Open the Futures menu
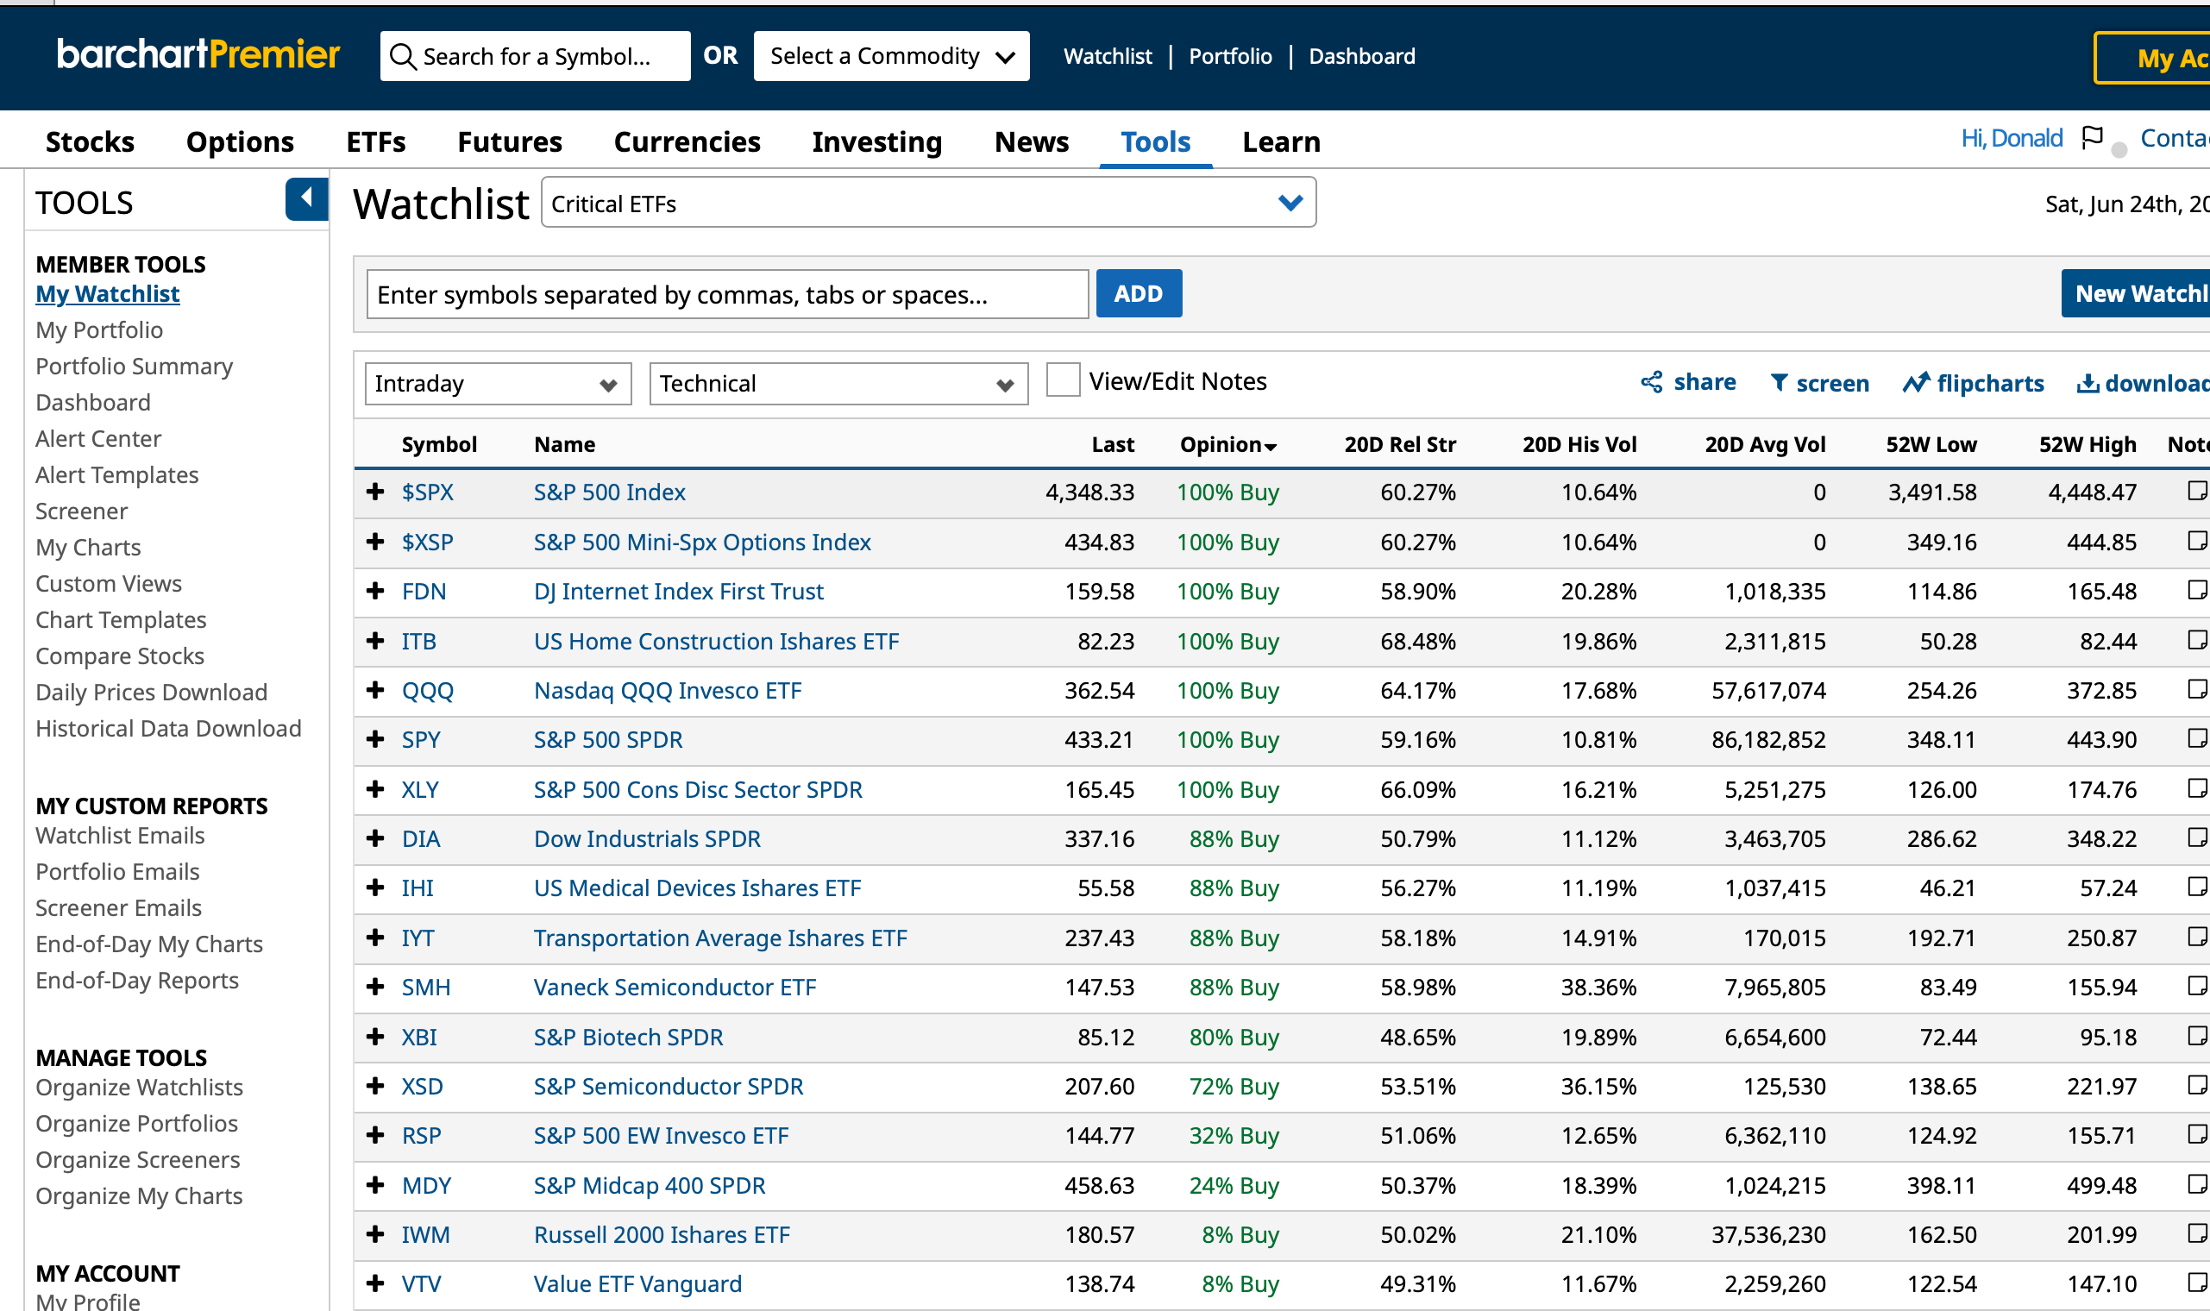This screenshot has height=1311, width=2210. tap(510, 141)
